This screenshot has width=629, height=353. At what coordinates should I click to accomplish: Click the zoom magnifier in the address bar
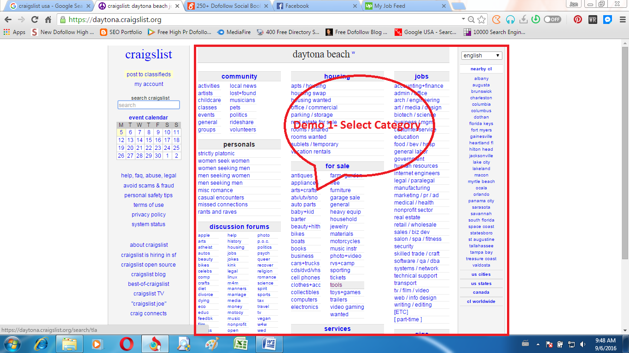click(x=471, y=20)
